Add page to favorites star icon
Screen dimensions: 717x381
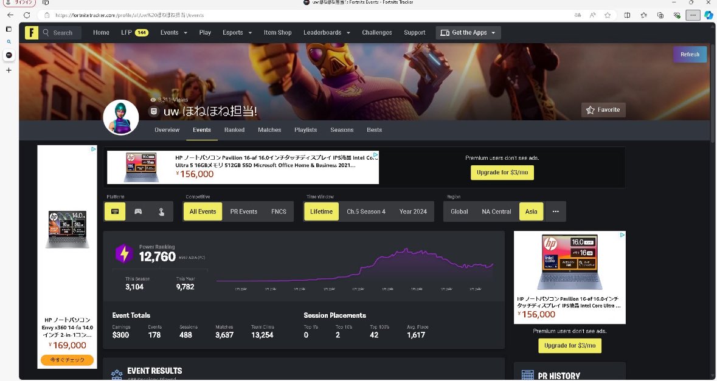point(608,15)
